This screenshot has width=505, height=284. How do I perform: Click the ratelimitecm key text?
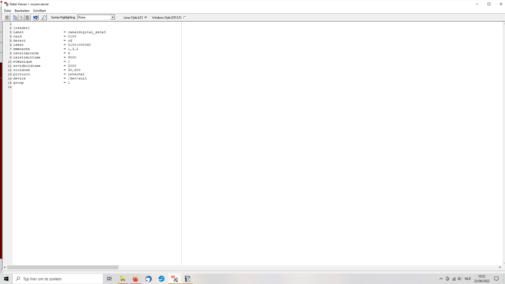pos(26,53)
